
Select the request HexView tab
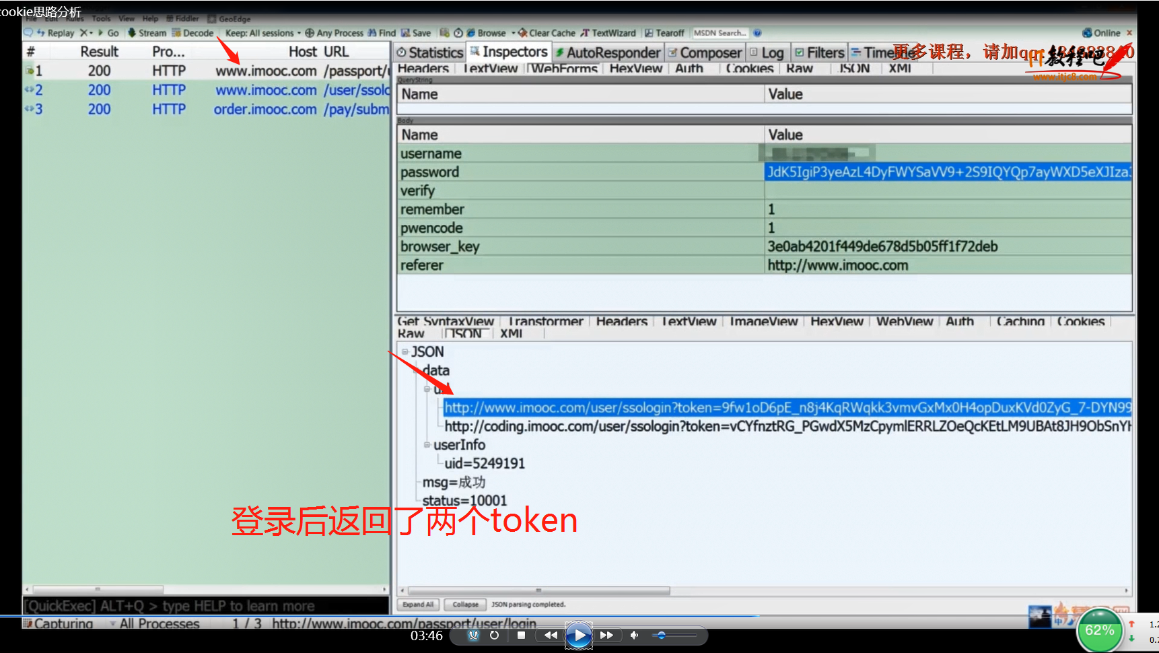636,69
